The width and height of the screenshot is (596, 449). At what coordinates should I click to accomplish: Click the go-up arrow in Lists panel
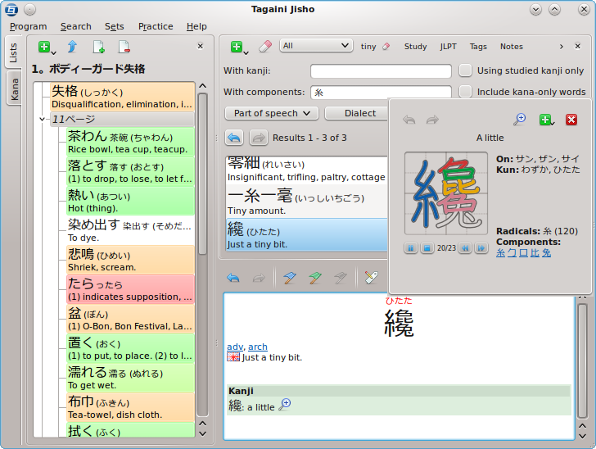tap(72, 47)
